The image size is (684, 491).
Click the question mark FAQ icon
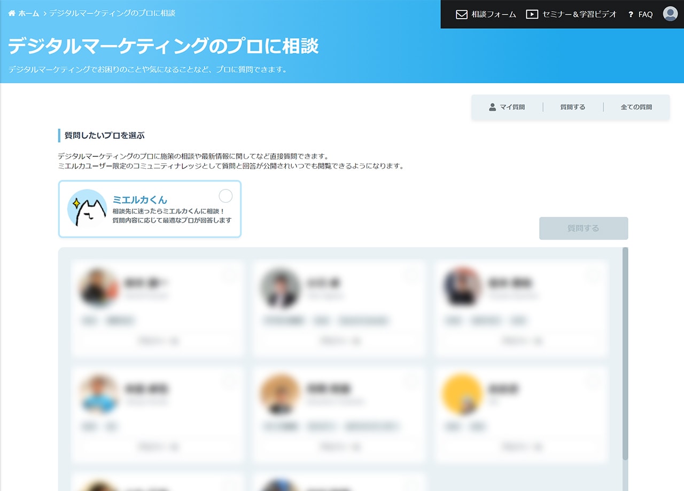click(631, 14)
